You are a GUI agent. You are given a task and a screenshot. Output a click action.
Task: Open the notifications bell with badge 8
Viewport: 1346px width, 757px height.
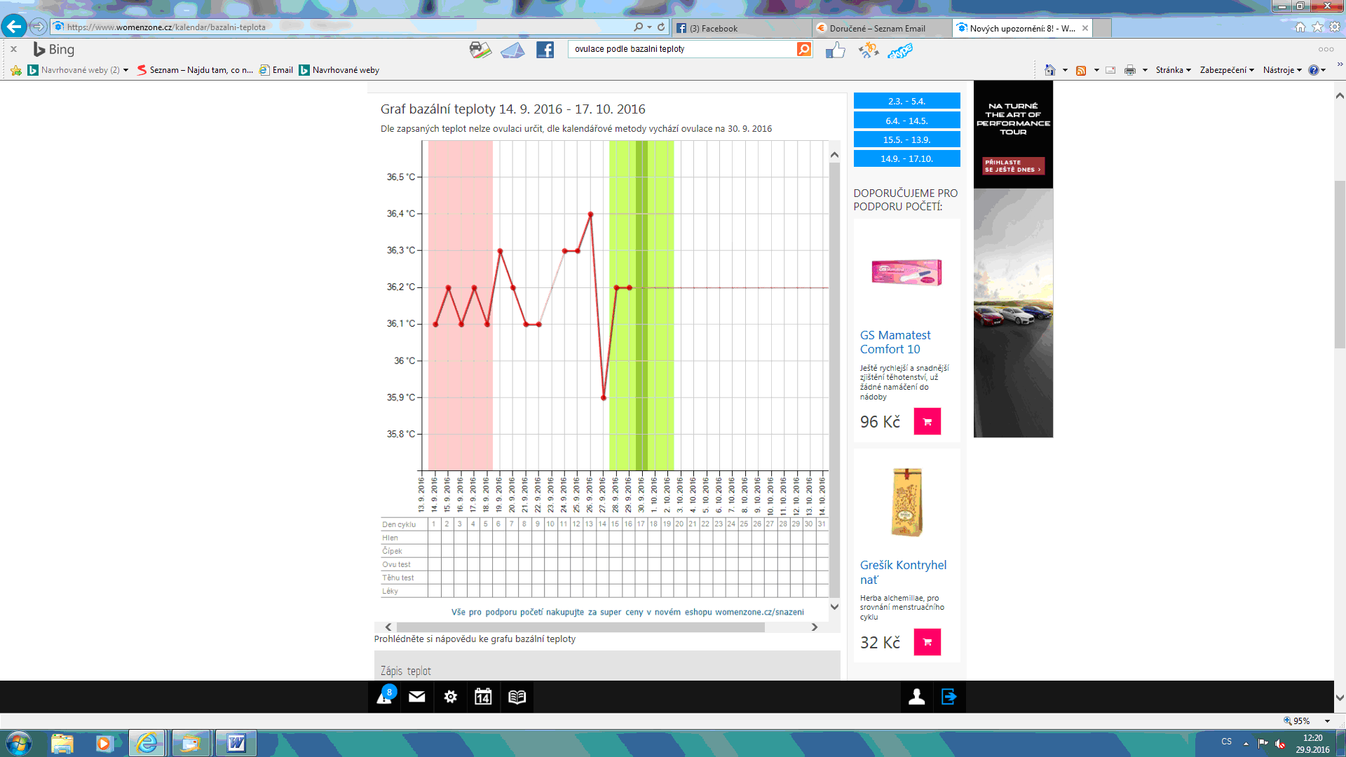pyautogui.click(x=384, y=697)
